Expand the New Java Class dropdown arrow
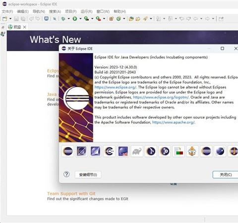 point(124,18)
